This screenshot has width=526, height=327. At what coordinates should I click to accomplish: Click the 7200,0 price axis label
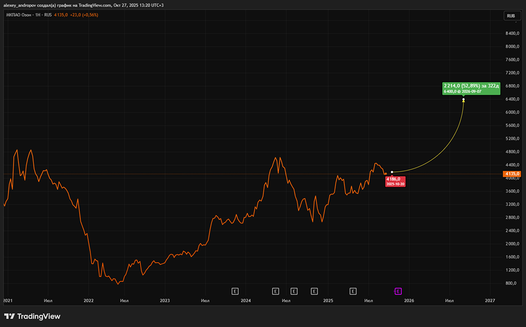(x=512, y=73)
